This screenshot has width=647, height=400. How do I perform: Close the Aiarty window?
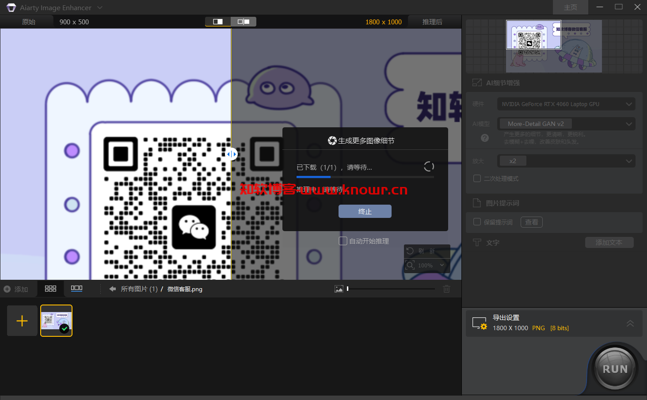(x=637, y=7)
